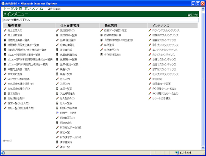Click the report icon beside 年休管理簿出力

(101, 55)
